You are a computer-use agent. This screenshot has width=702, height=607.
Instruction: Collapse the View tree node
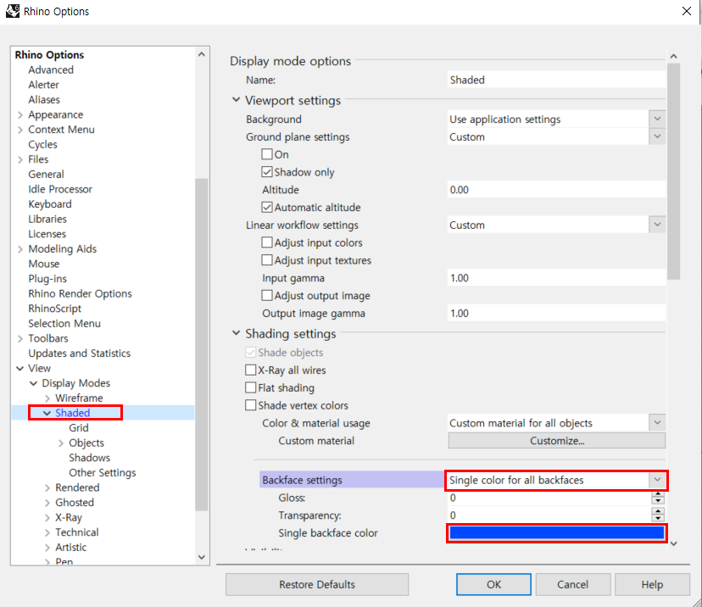20,369
